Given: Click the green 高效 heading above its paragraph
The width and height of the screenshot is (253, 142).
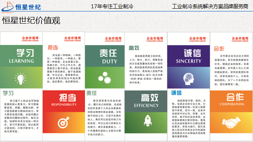Looking at the screenshot, I should [134, 48].
